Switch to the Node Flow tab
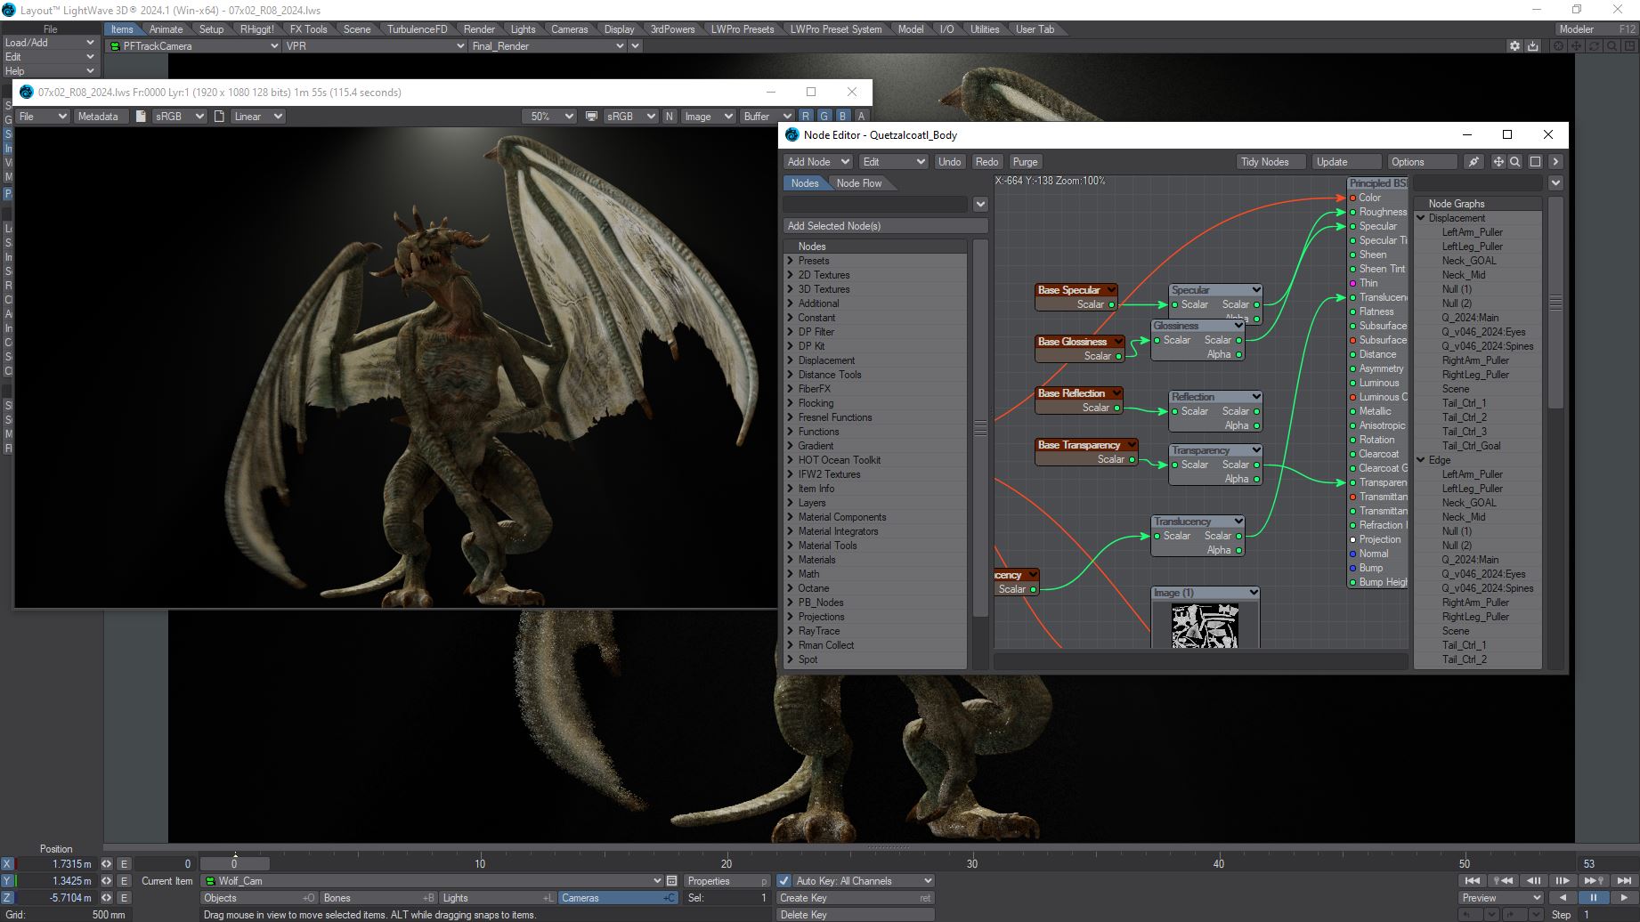Image resolution: width=1640 pixels, height=922 pixels. pyautogui.click(x=859, y=183)
